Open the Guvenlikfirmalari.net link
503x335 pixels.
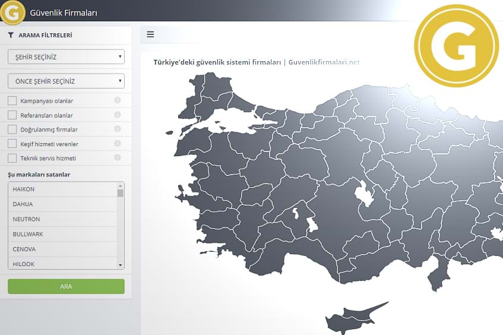point(324,62)
